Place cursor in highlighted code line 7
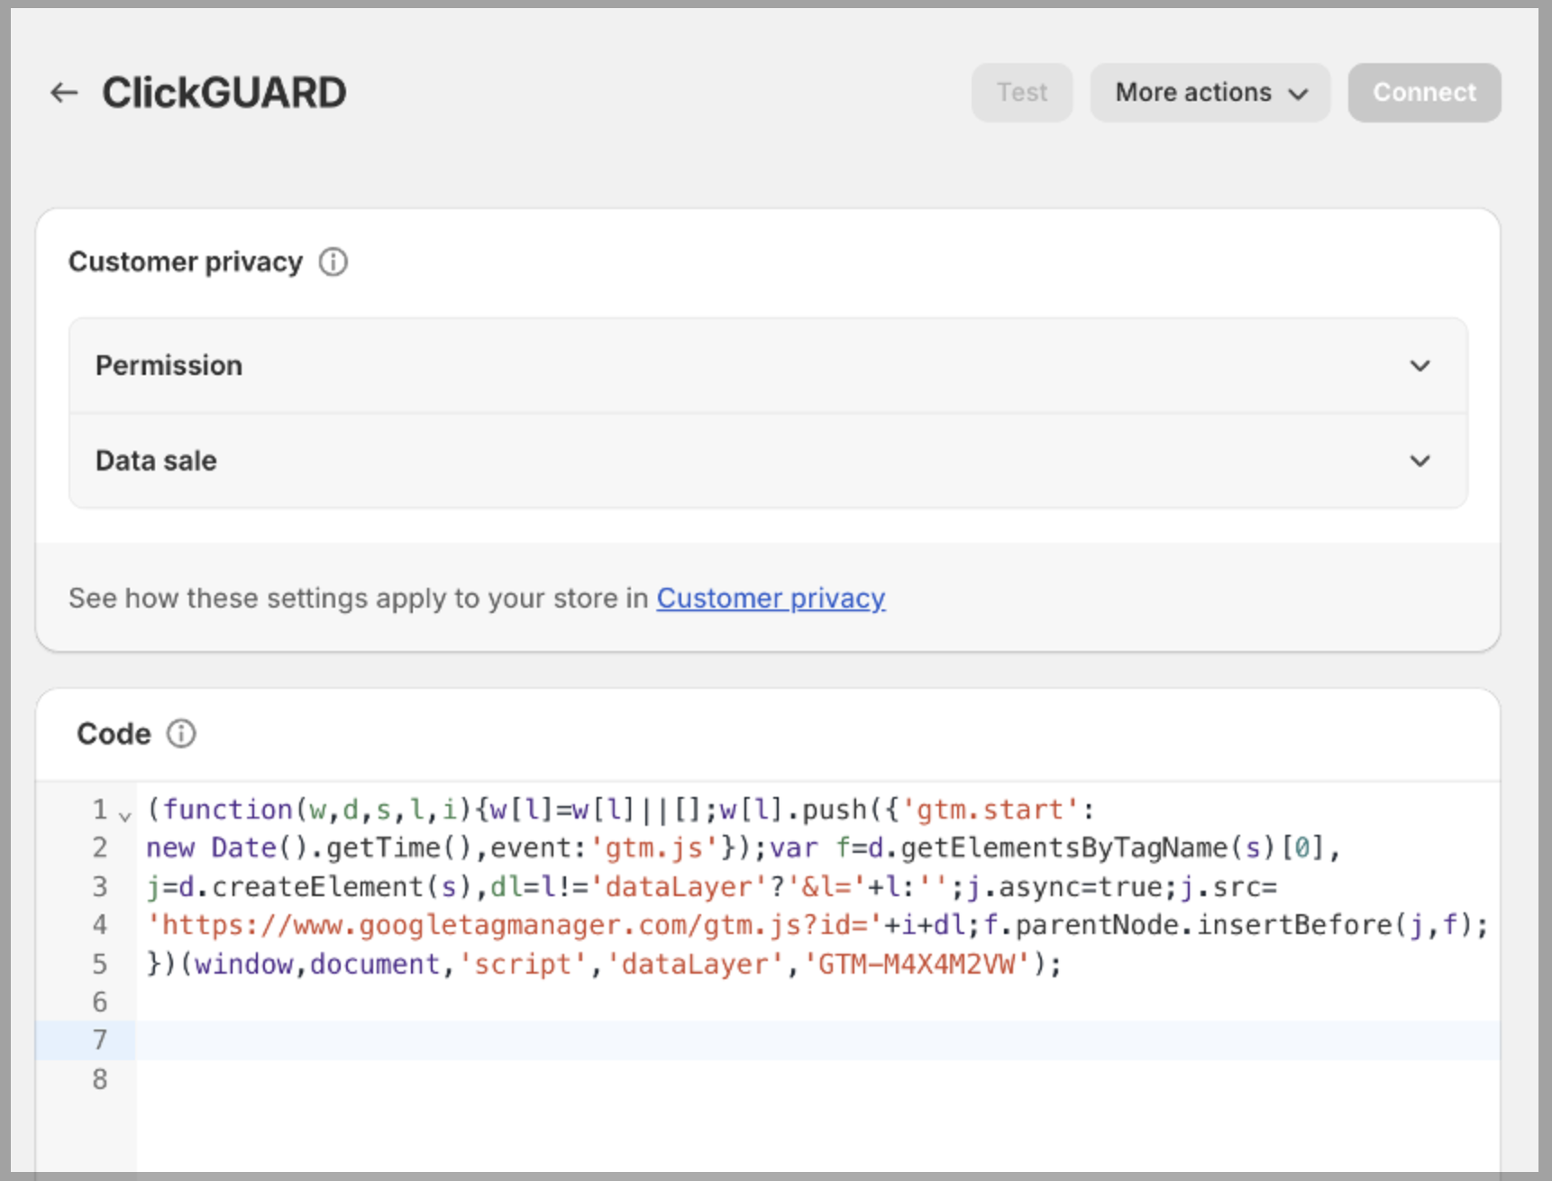Screen dimensions: 1552x1181 pyautogui.click(x=817, y=1040)
